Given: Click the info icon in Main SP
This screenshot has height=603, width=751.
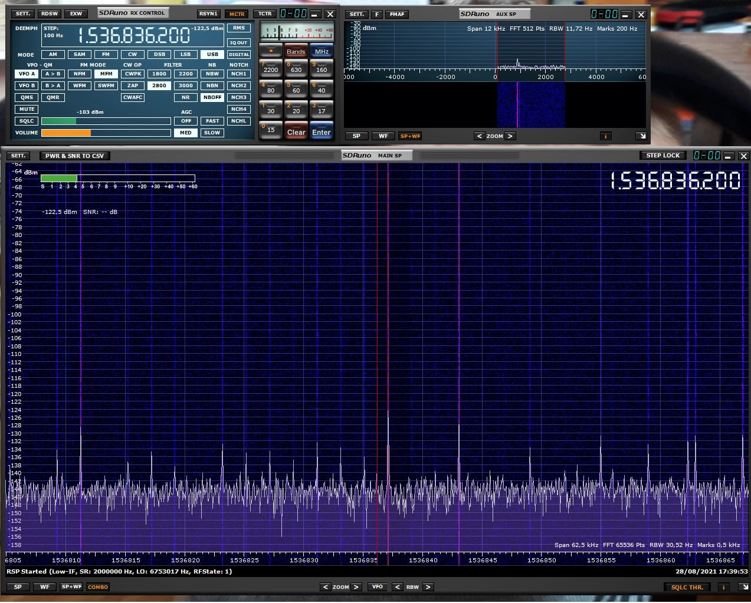Looking at the screenshot, I should point(723,587).
